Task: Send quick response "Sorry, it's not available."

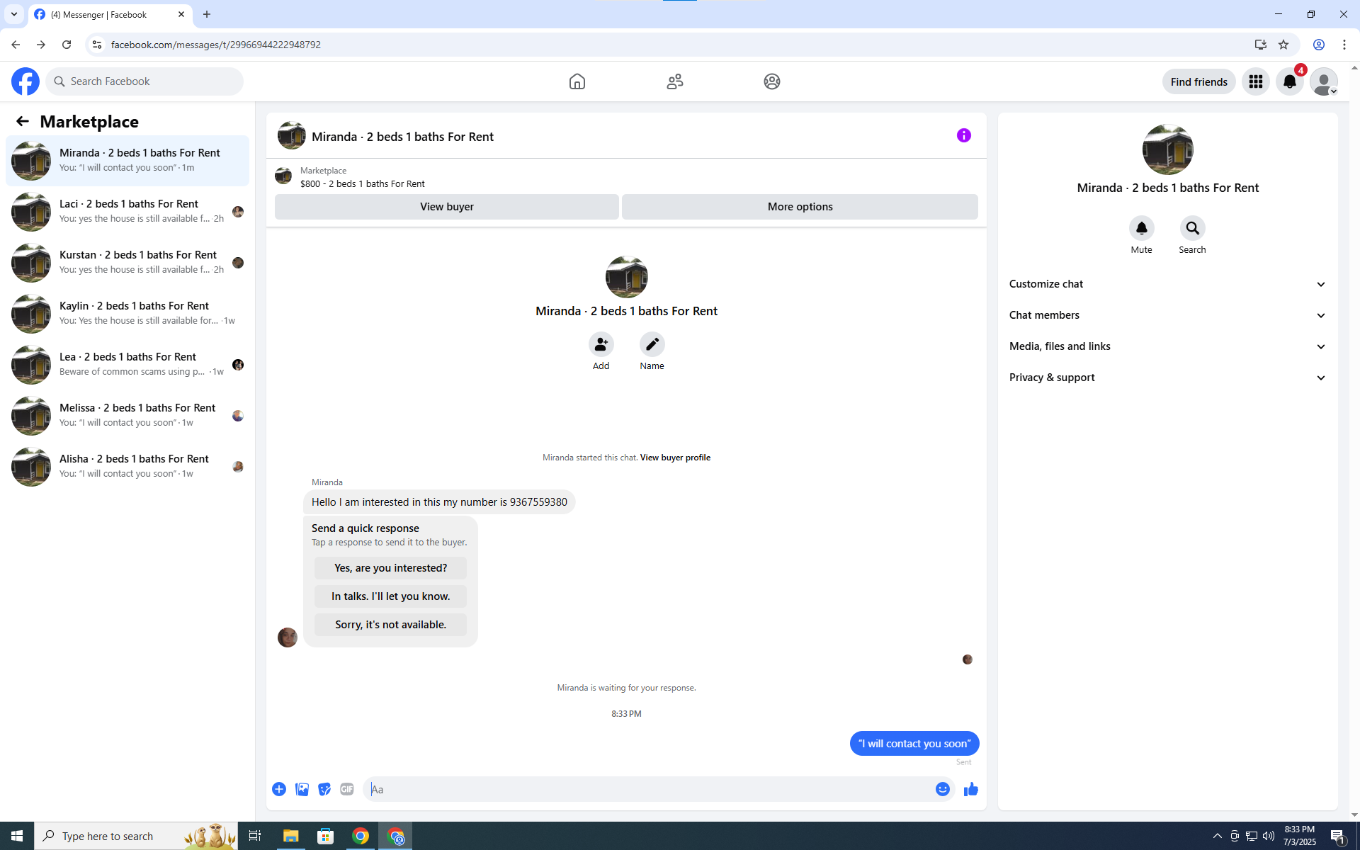Action: tap(390, 625)
